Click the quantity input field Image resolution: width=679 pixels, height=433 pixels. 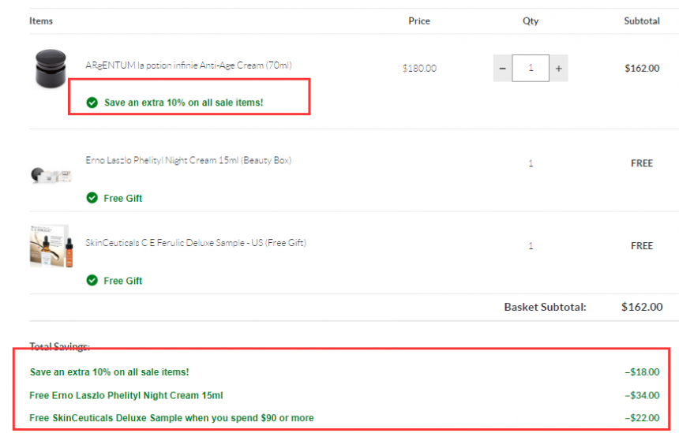[531, 69]
